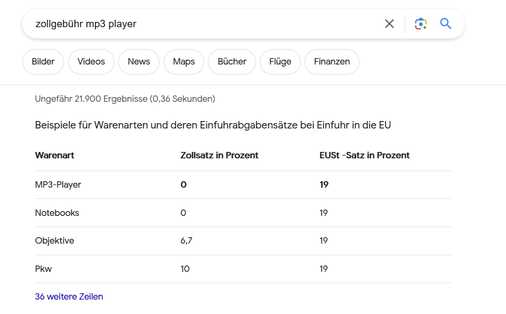Open the Flüge filter
The width and height of the screenshot is (506, 314).
tap(280, 62)
